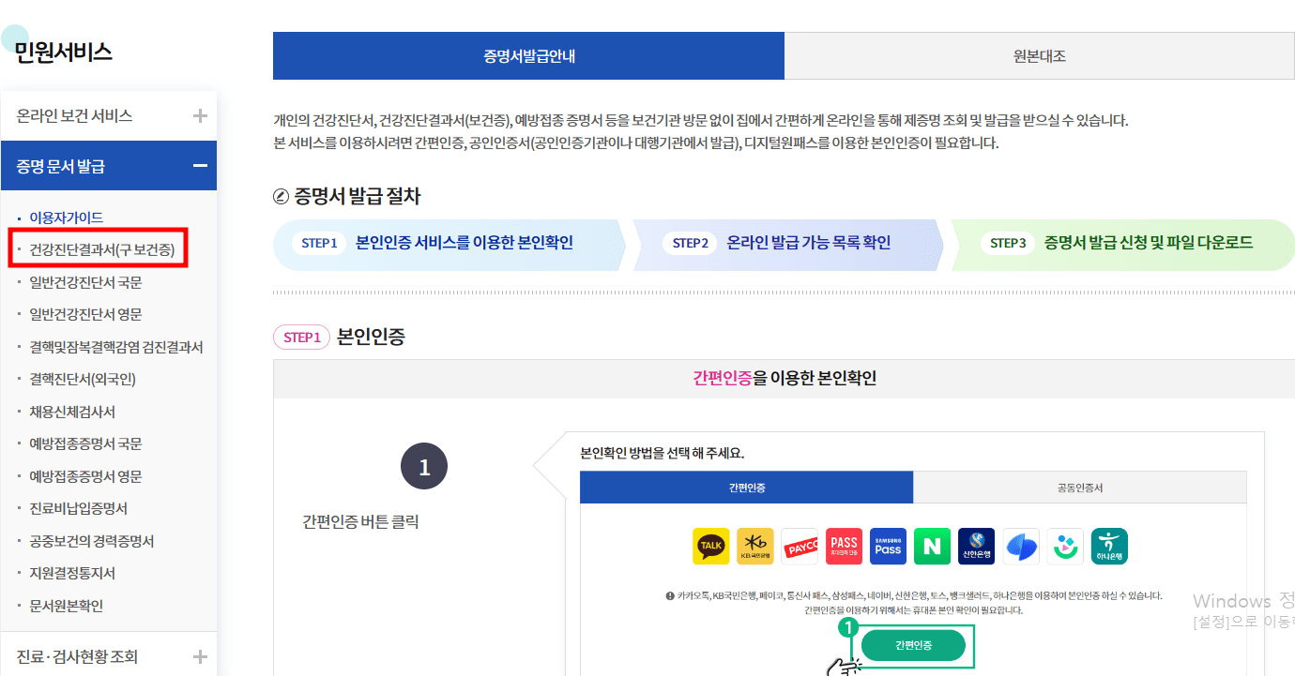Viewport: 1295px width, 676px height.
Task: Switch to the 원본대조 tab
Action: point(1040,55)
